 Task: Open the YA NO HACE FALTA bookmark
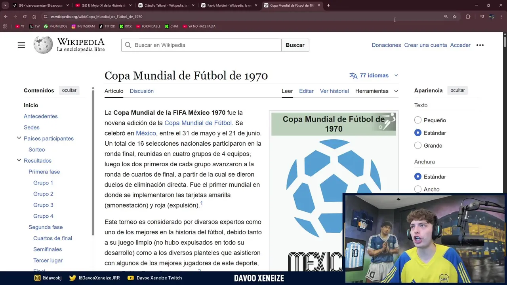click(x=199, y=27)
